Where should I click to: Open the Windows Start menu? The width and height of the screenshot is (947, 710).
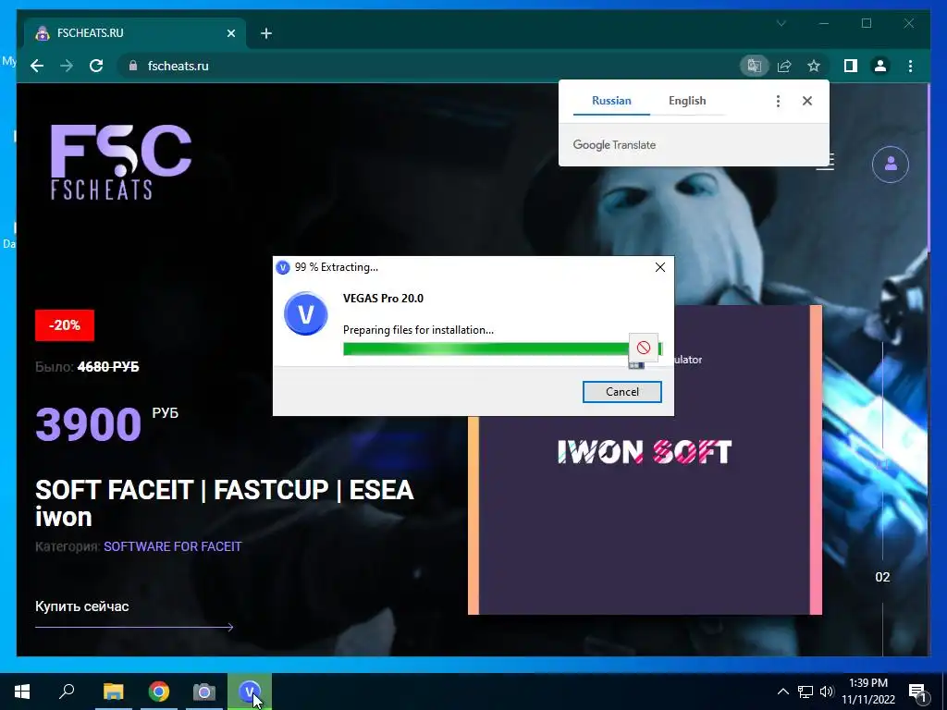tap(22, 692)
